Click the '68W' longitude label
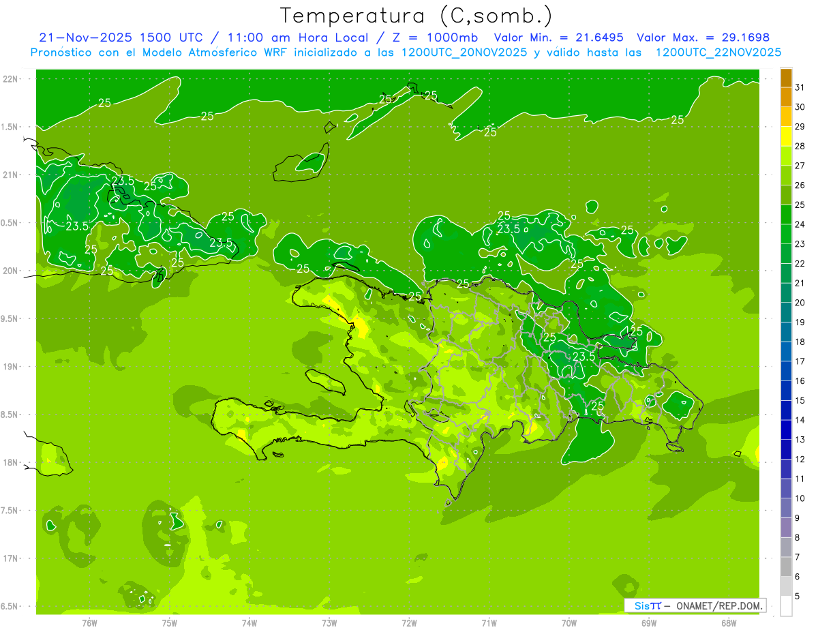Image resolution: width=818 pixels, height=632 pixels. pyautogui.click(x=729, y=622)
